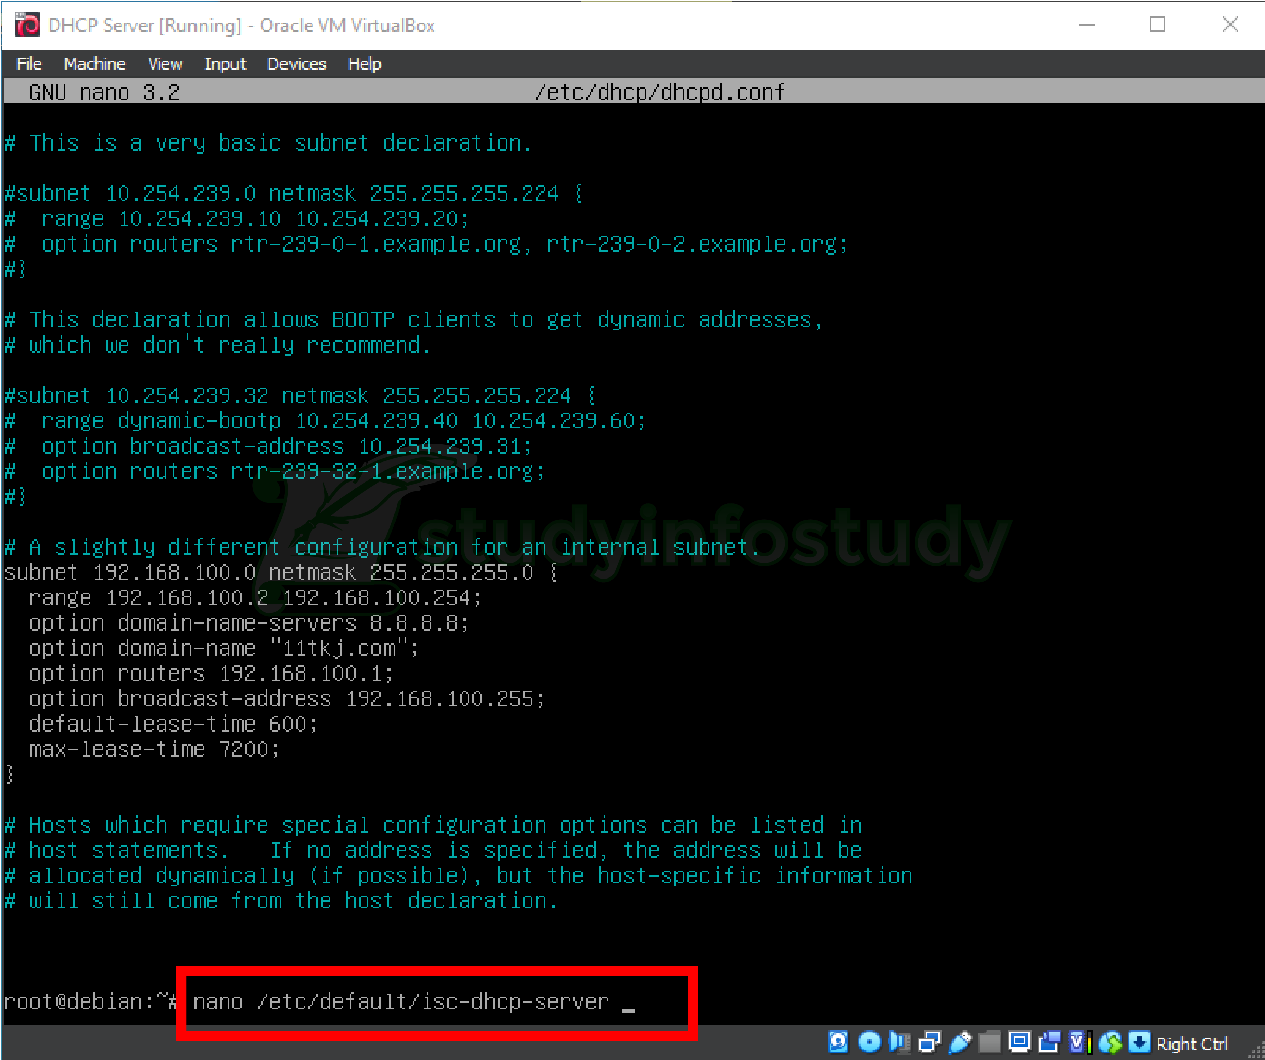Open the Devices menu
This screenshot has width=1265, height=1060.
pos(297,64)
